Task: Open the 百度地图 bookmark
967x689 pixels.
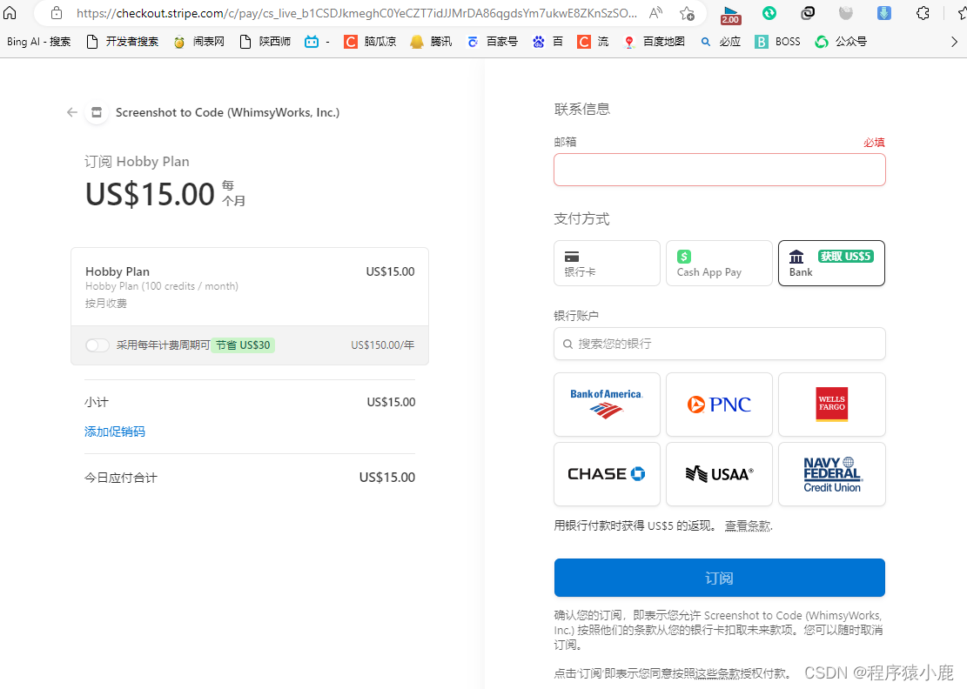Action: (x=654, y=41)
